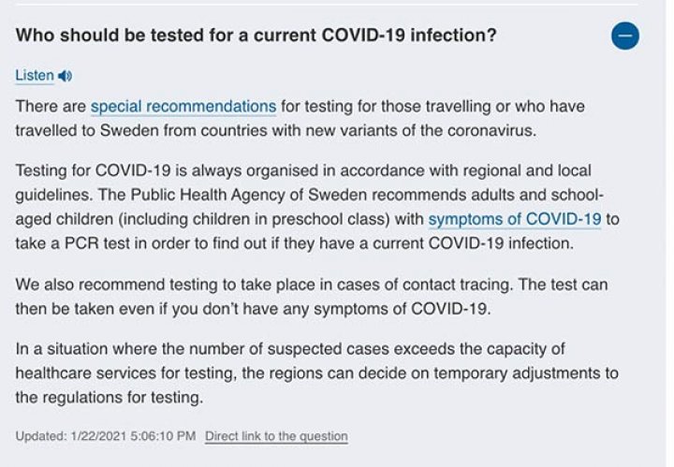Viewport: 674px width, 467px height.
Task: Click the paragraph on temporary adjustments
Action: (316, 372)
